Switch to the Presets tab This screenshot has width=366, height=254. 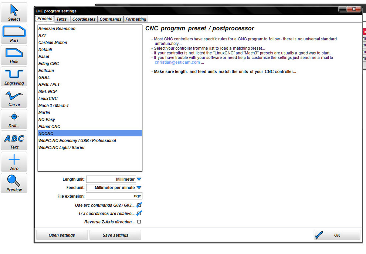pyautogui.click(x=45, y=19)
